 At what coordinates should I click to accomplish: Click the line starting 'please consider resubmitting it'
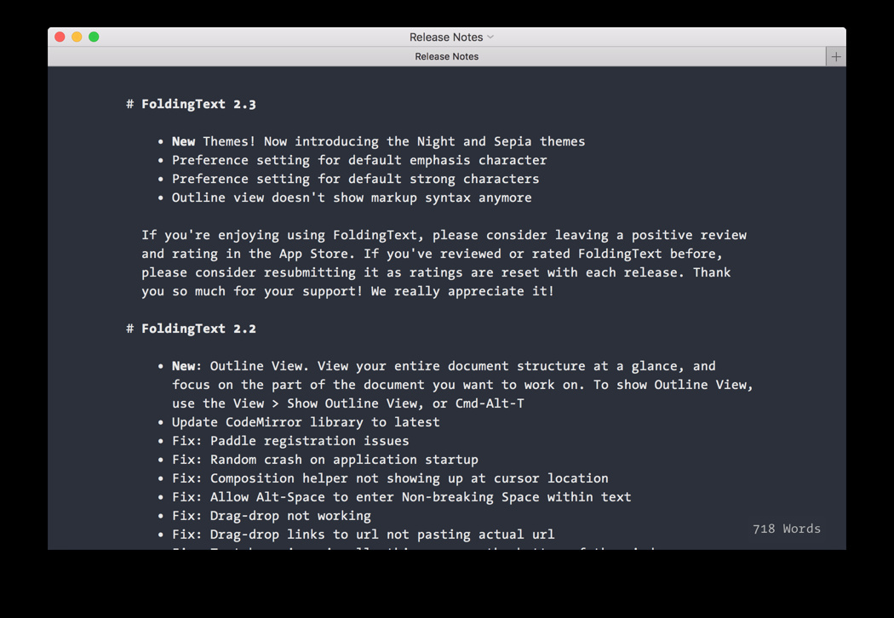436,272
